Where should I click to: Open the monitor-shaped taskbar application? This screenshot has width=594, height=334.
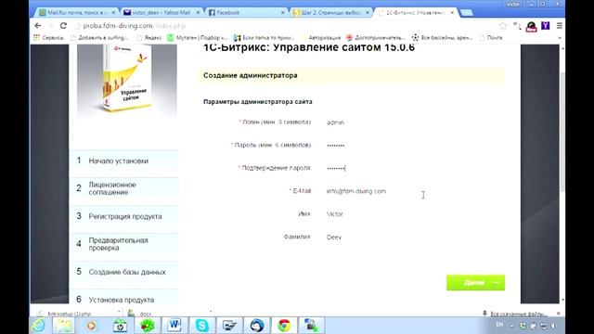(229, 326)
